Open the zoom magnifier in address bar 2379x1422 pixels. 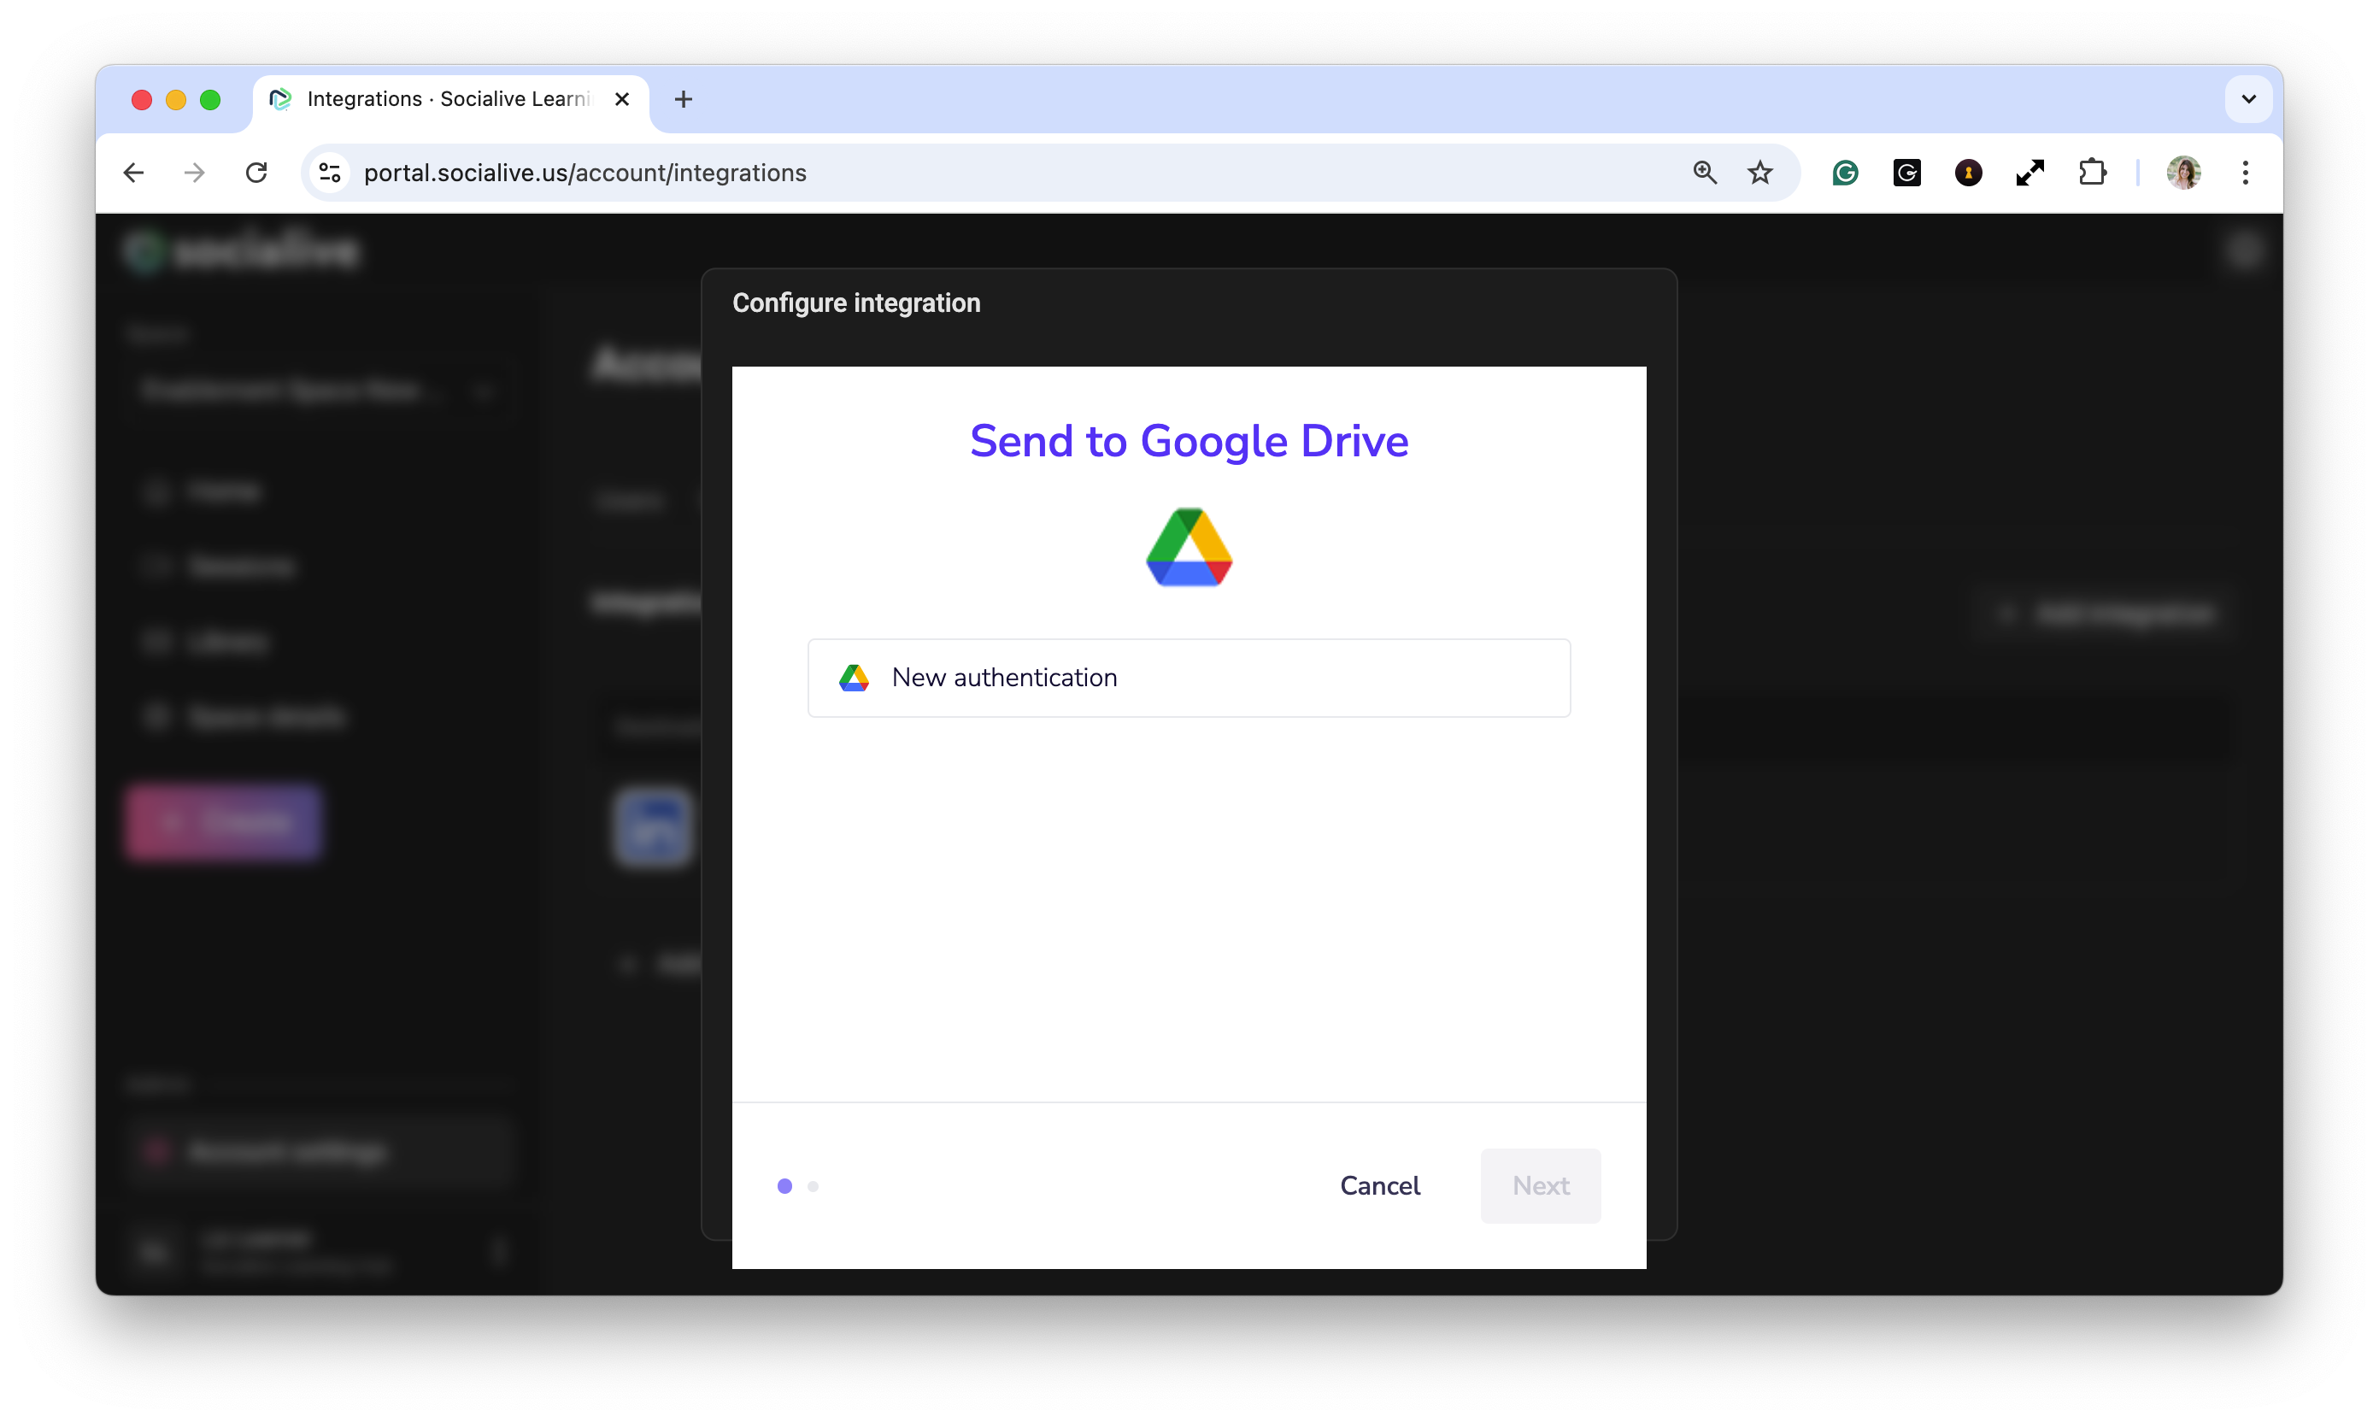tap(1704, 173)
